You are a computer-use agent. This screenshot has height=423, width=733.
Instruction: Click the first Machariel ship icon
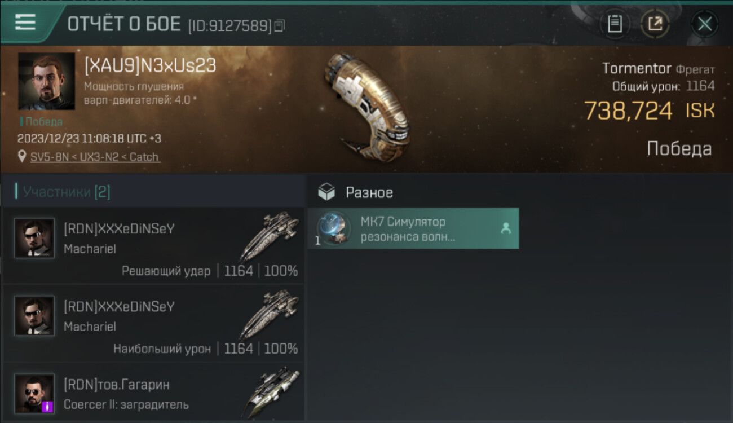(270, 236)
